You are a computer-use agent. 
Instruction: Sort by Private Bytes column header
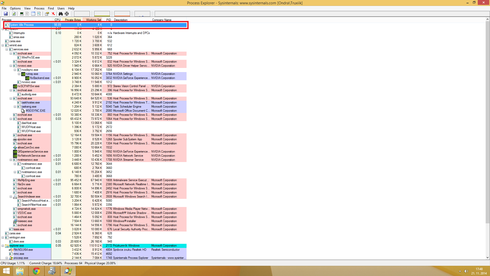click(73, 20)
